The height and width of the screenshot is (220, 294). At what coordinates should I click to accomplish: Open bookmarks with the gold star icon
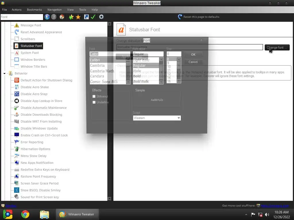[78, 17]
